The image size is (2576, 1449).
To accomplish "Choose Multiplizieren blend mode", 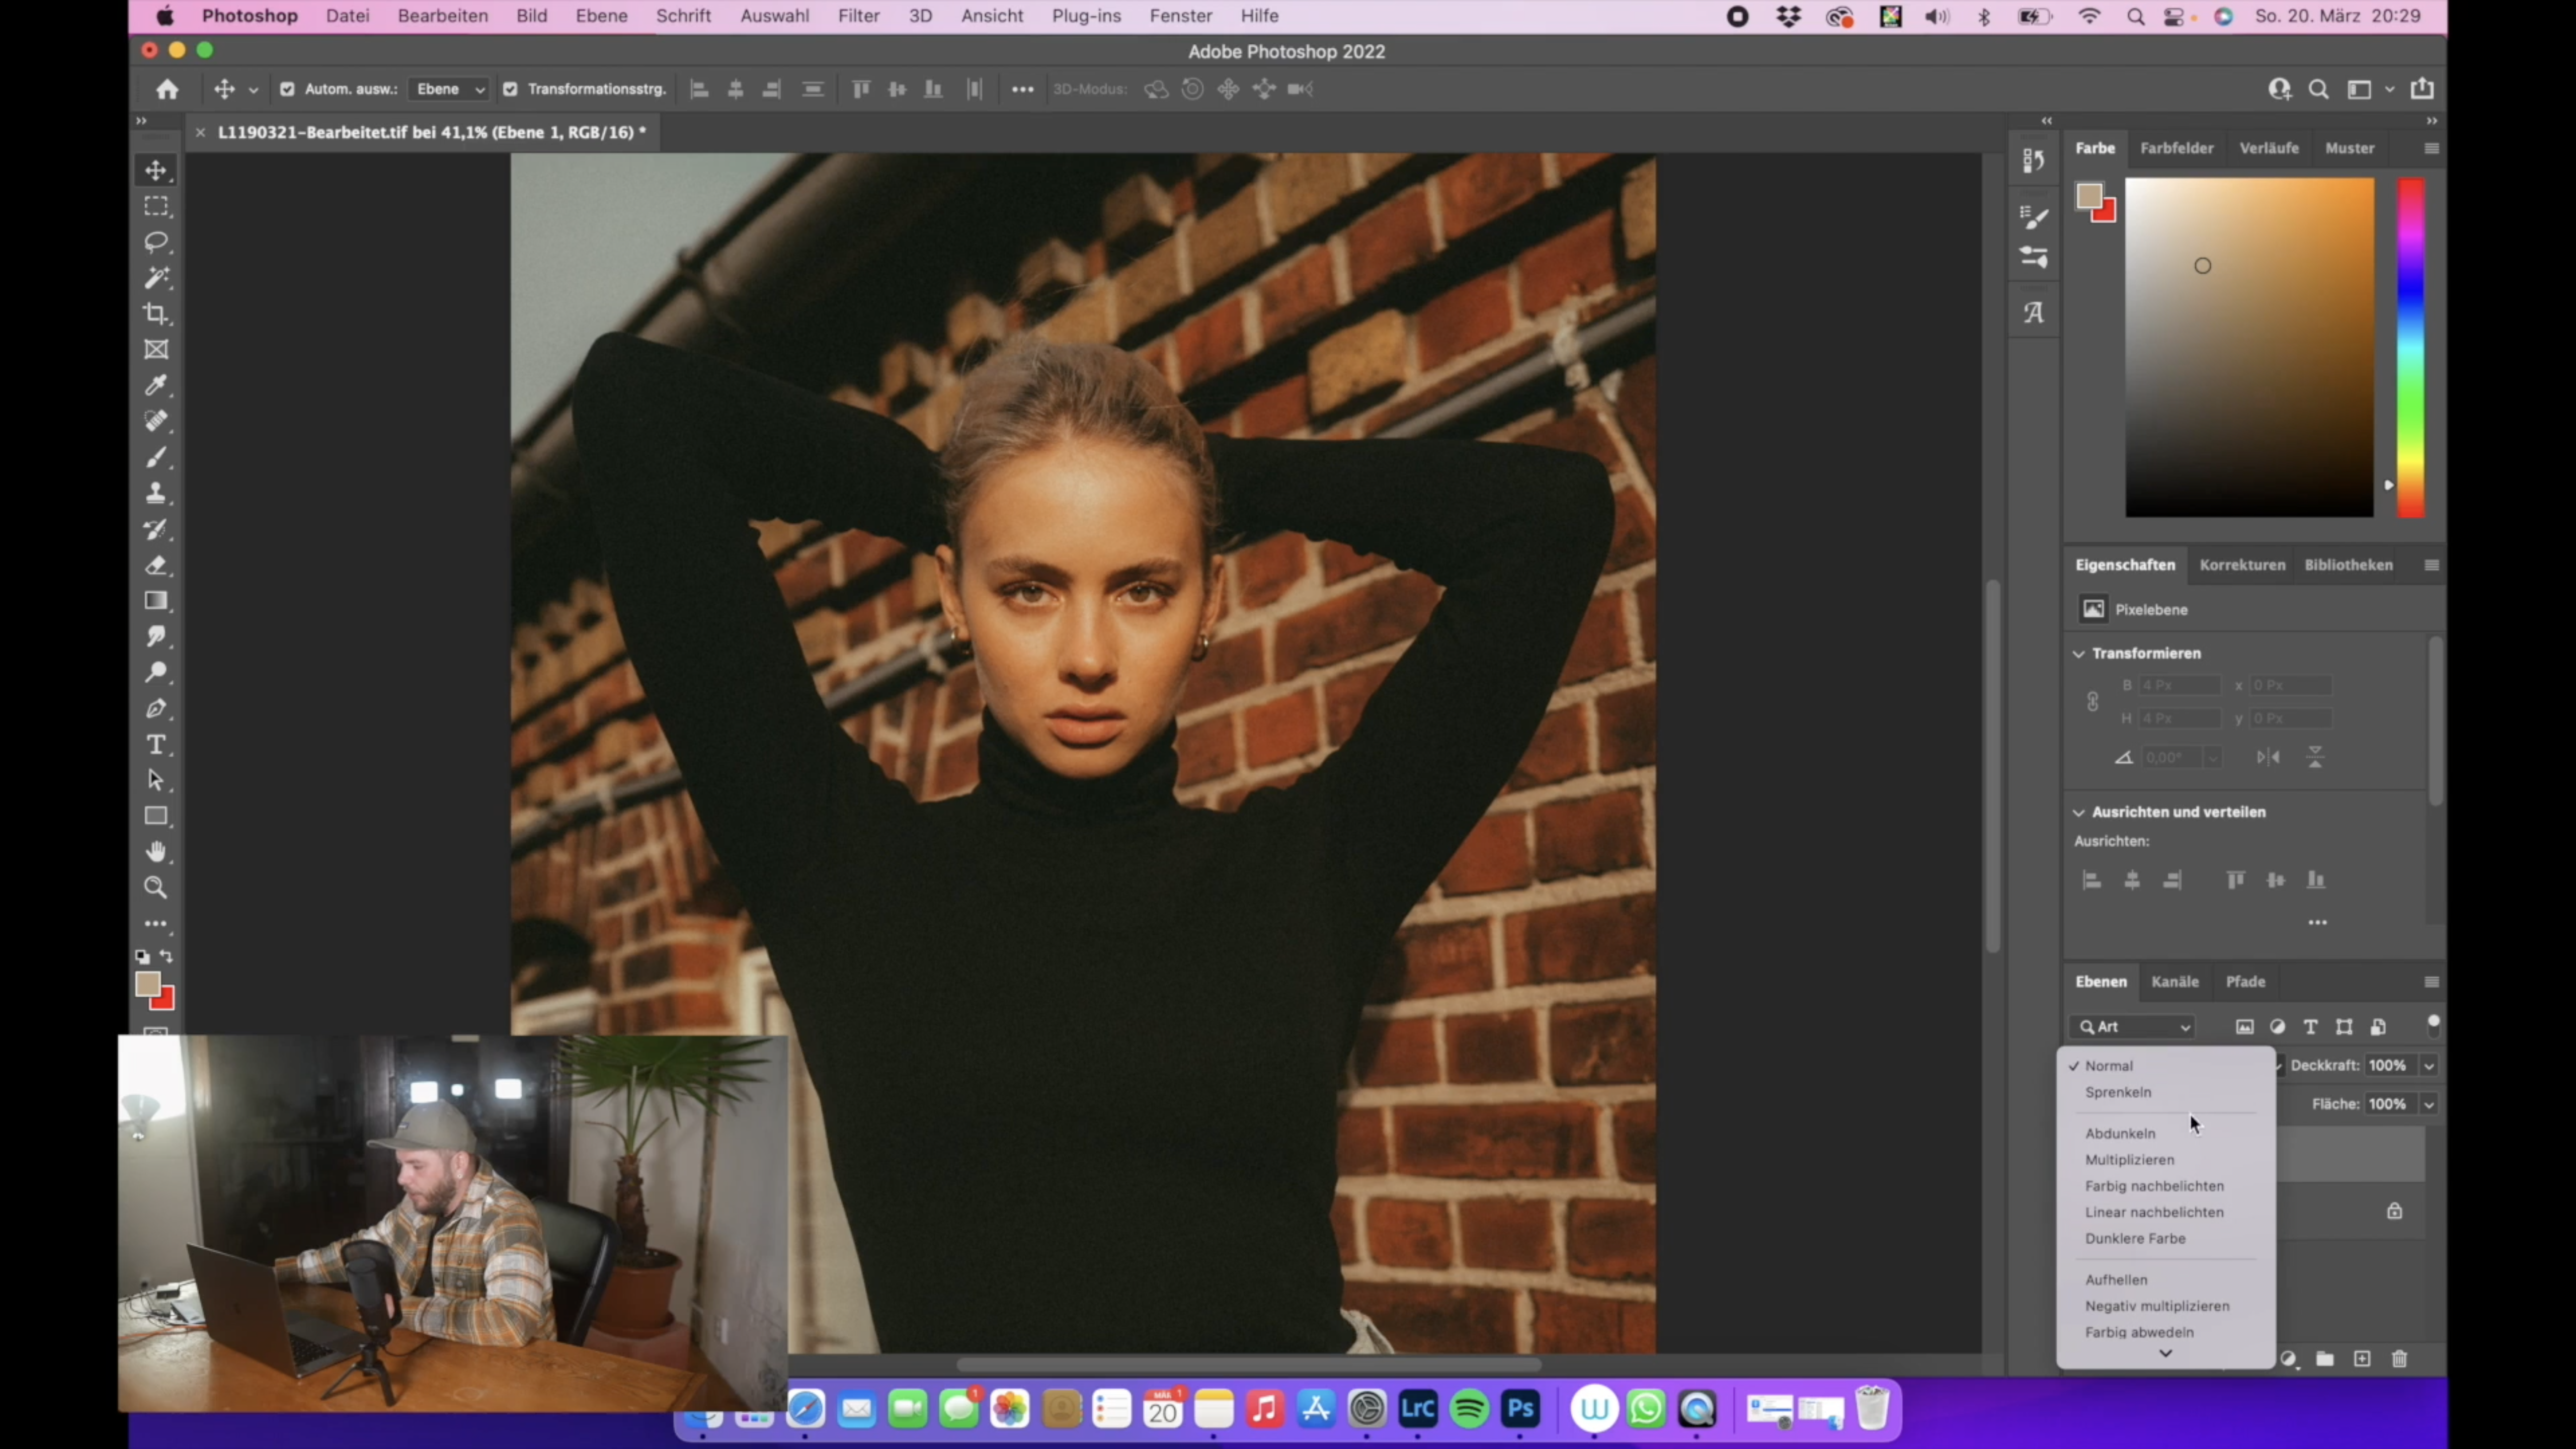I will tap(2129, 1160).
